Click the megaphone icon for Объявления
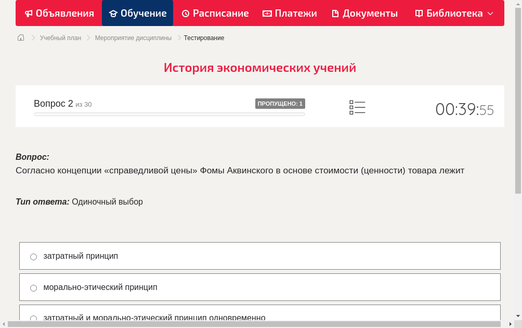Screen dimensions: 522x328 tap(29, 14)
